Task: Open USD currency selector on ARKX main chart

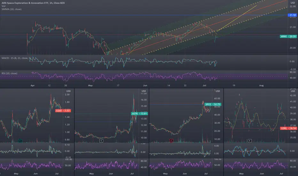Action: click(x=293, y=3)
